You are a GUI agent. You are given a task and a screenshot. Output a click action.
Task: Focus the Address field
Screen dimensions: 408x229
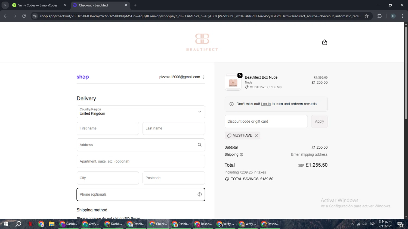point(141,145)
